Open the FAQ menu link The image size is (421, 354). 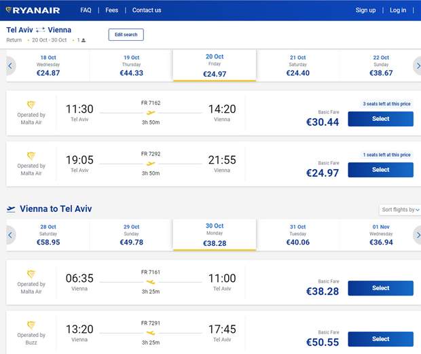click(86, 10)
